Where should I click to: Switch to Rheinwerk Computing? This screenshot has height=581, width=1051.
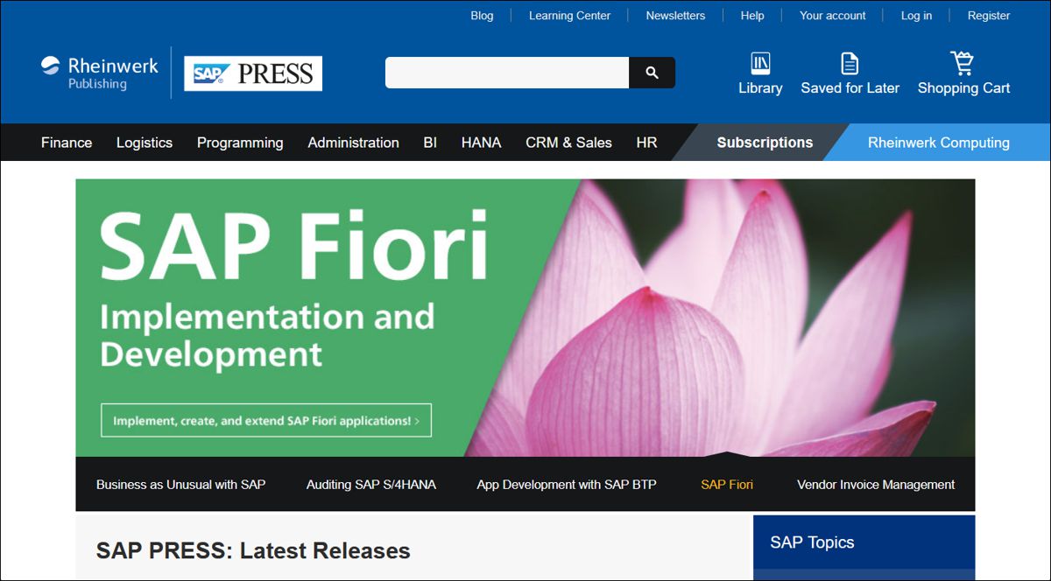[938, 142]
